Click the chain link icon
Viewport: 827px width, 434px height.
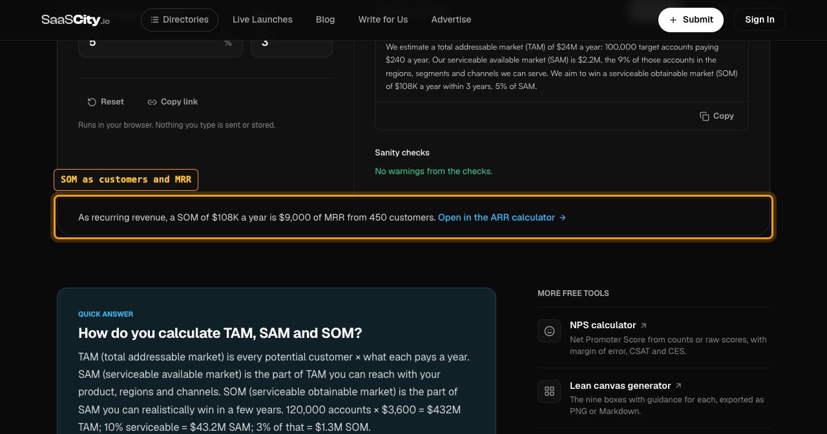click(x=152, y=102)
